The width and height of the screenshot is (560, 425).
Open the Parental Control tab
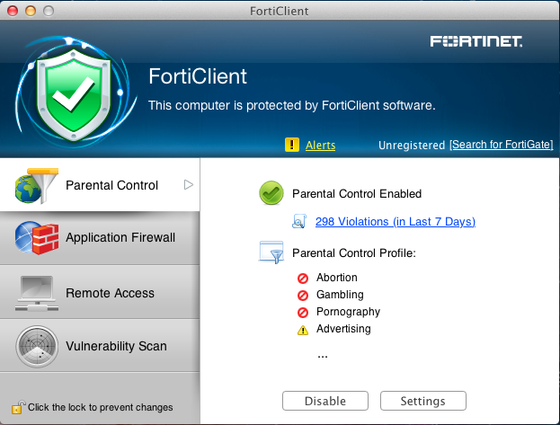click(x=100, y=184)
